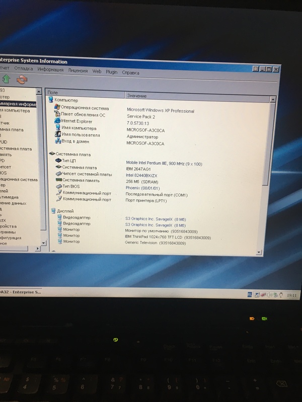The width and height of the screenshot is (302, 402).
Task: Click the Операционная система row icon
Action: [x=57, y=107]
